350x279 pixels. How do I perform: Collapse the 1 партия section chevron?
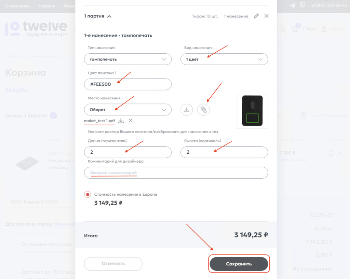coord(109,16)
